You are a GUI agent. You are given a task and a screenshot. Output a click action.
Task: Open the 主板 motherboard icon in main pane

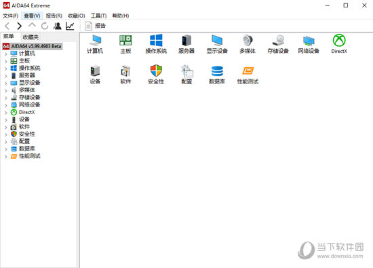coord(125,44)
